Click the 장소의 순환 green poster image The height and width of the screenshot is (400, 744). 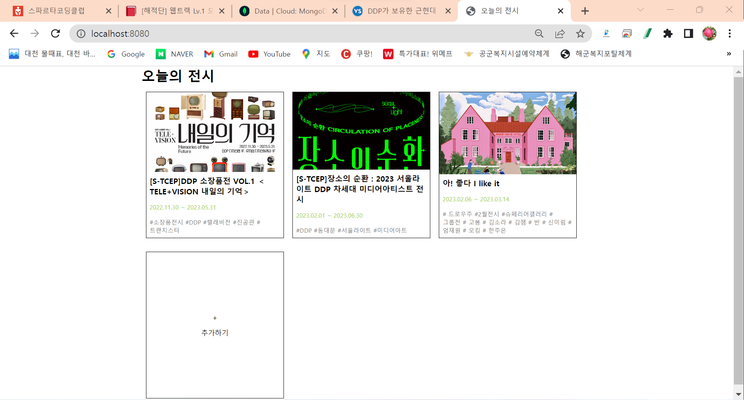click(361, 131)
